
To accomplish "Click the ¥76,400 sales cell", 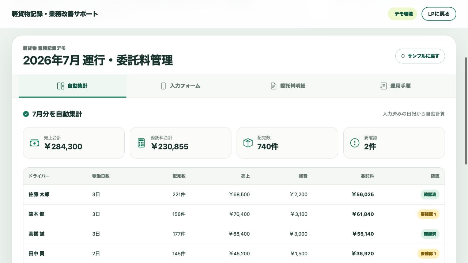I will tap(239, 214).
